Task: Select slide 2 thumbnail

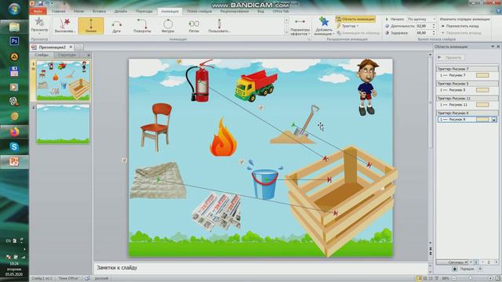Action: [x=64, y=124]
